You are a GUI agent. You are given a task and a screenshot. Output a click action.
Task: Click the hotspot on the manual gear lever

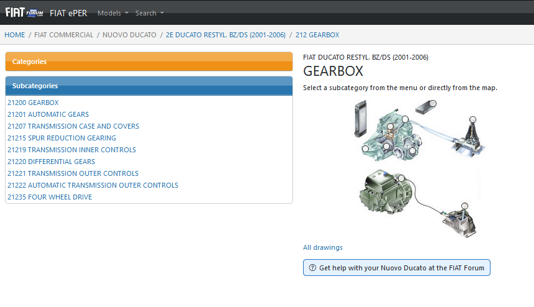pos(473,119)
